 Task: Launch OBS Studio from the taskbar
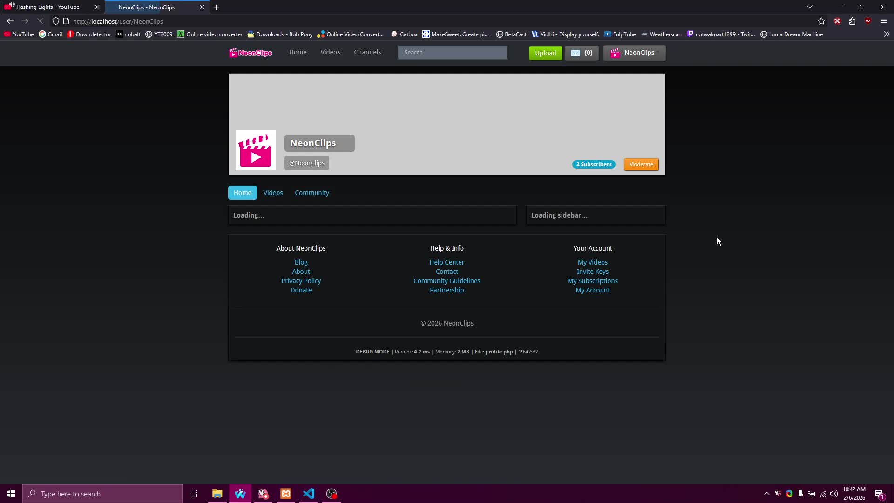click(x=332, y=494)
